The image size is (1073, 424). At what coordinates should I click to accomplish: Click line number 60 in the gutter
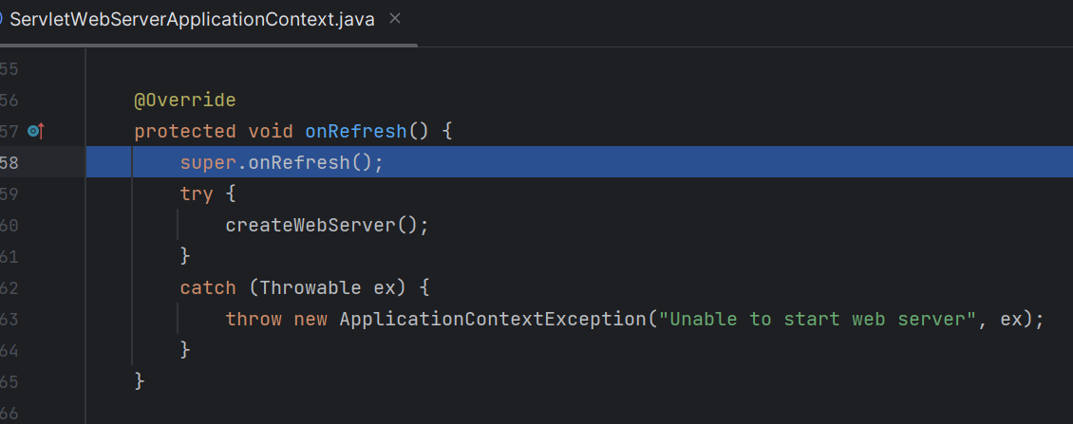9,225
